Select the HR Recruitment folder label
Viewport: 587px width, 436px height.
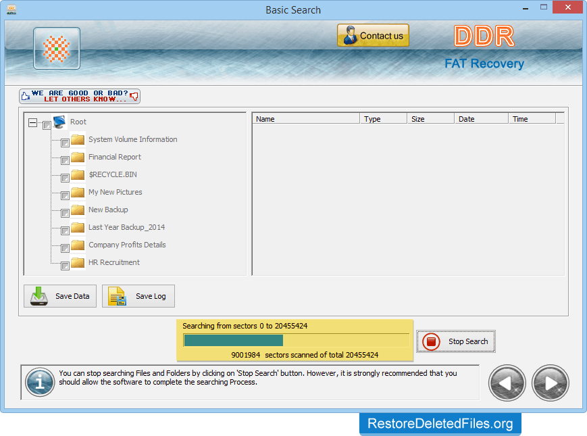(x=113, y=262)
